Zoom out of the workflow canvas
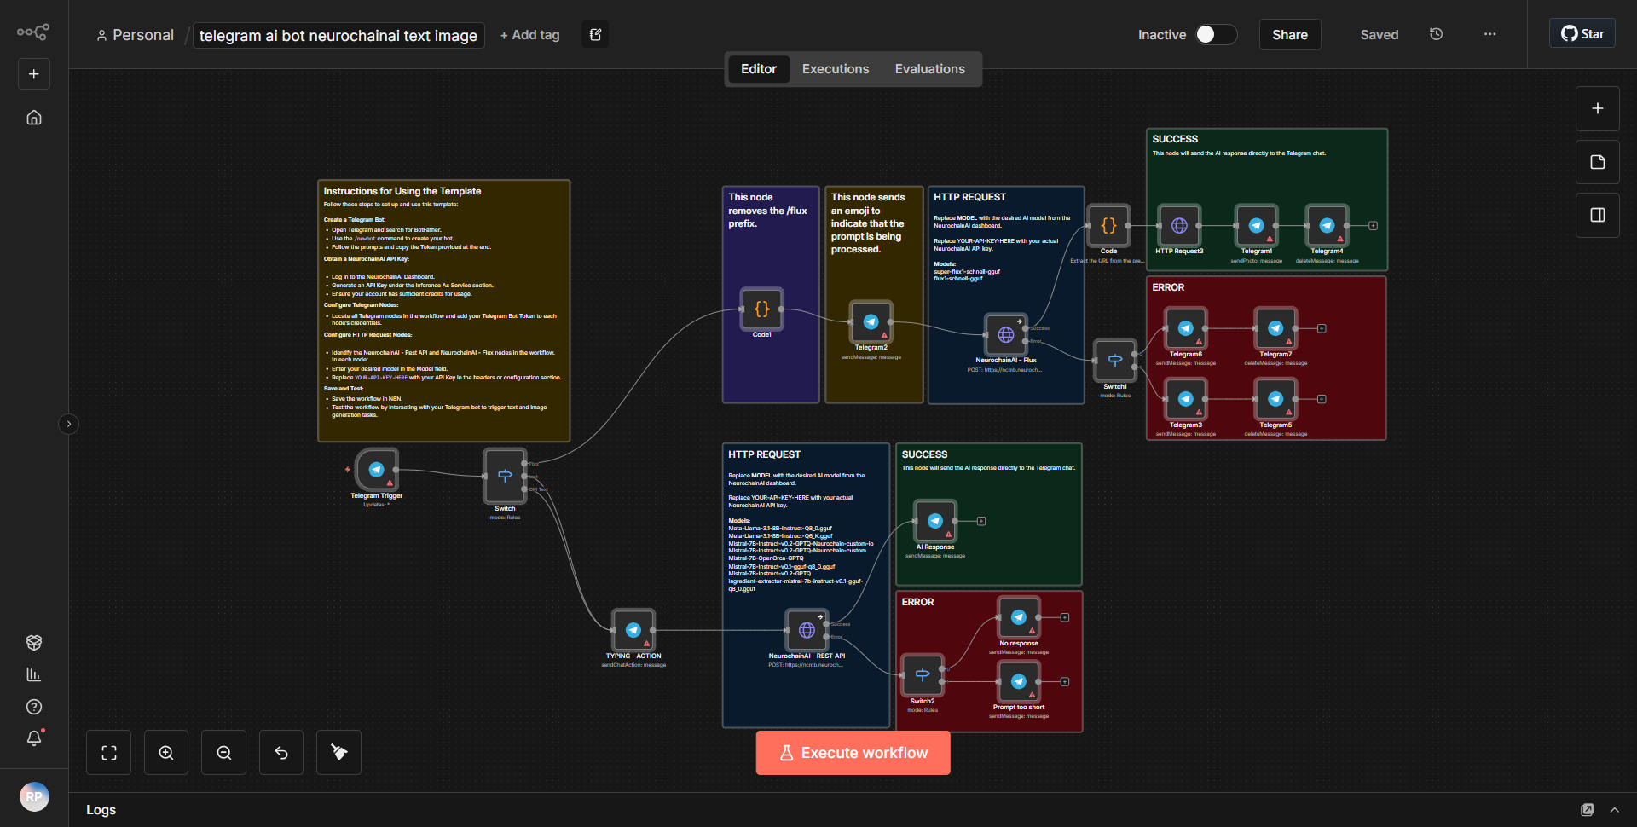Image resolution: width=1637 pixels, height=827 pixels. [223, 752]
